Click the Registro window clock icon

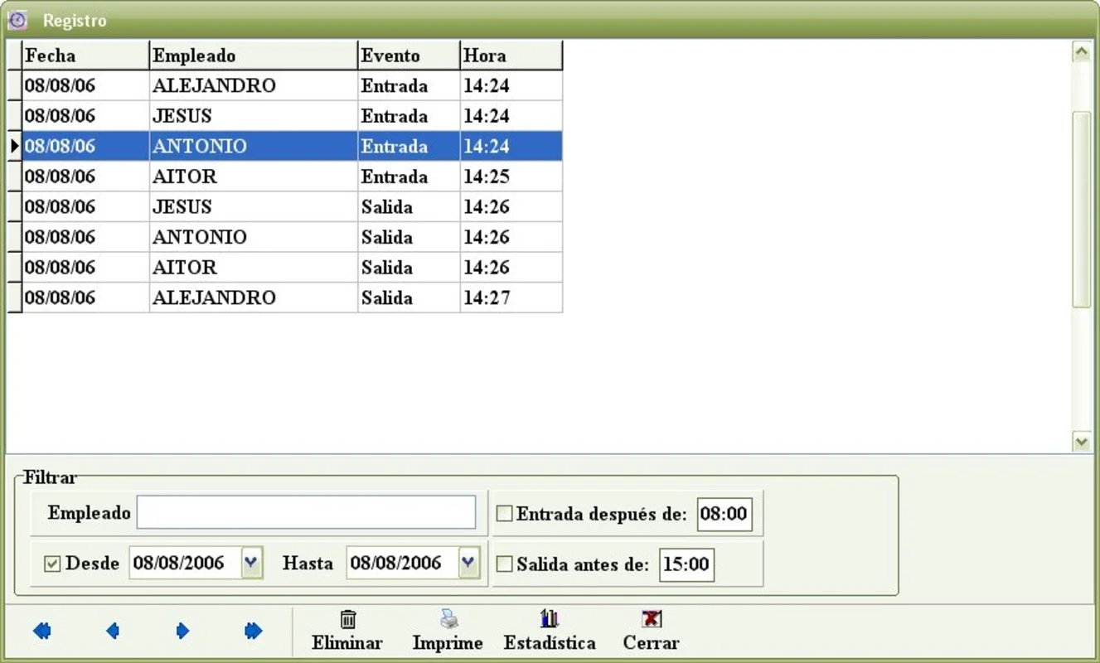tap(17, 20)
